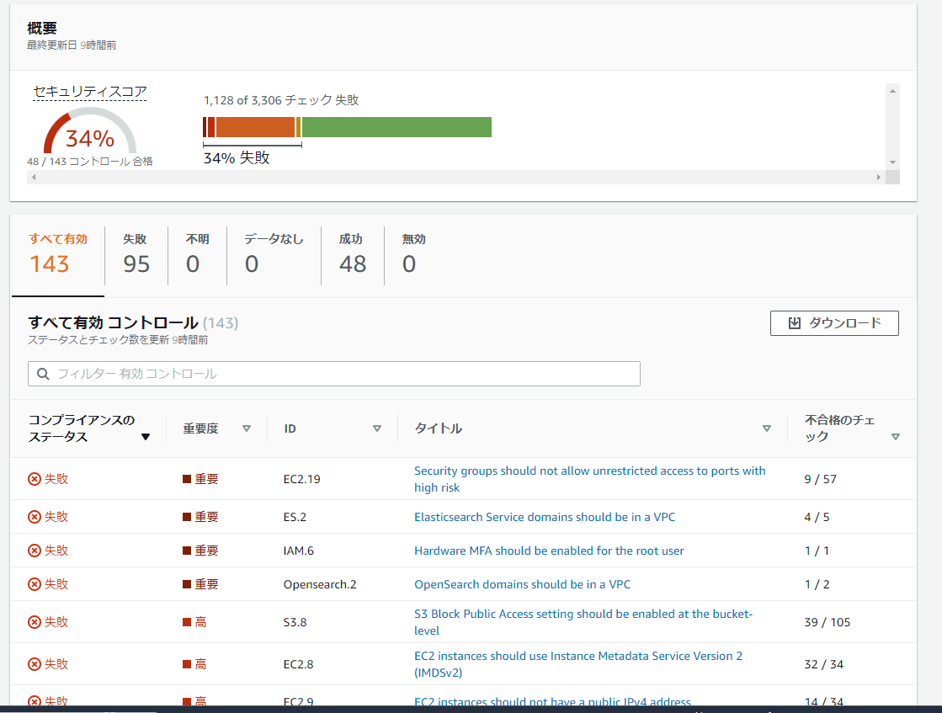Viewport: 942px width, 713px height.
Task: Sort by タイトル column arrow
Action: pos(767,428)
